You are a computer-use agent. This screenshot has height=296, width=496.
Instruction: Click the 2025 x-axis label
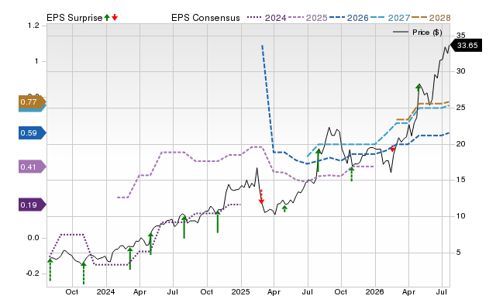pos(241,291)
